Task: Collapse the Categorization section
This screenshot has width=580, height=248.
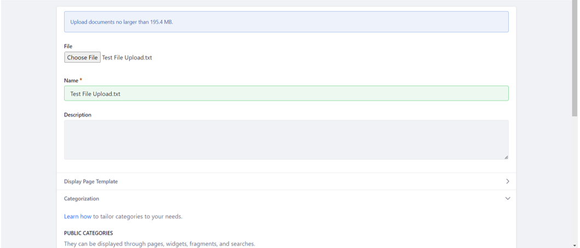Action: point(286,199)
